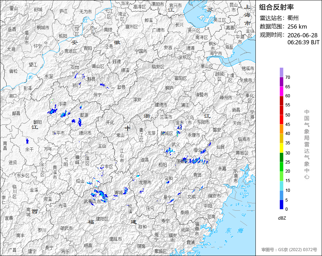Click the 淳安 county label
Viewport: 322px width, 256px height.
point(137,99)
